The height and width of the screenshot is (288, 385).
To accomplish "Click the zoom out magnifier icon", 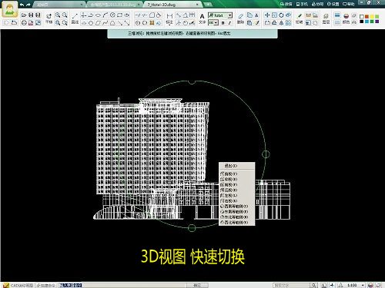I will click(65, 15).
